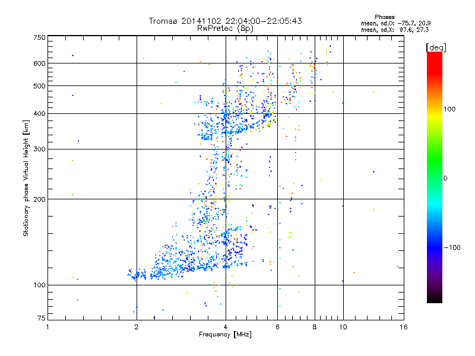
Task: Click the x-axis tick label '6'
Action: coord(277,327)
